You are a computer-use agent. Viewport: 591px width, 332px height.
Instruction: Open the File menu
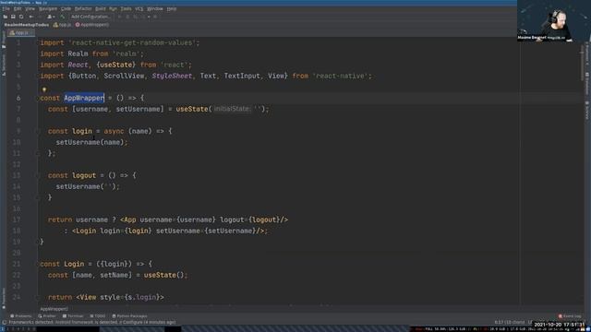[x=6, y=8]
